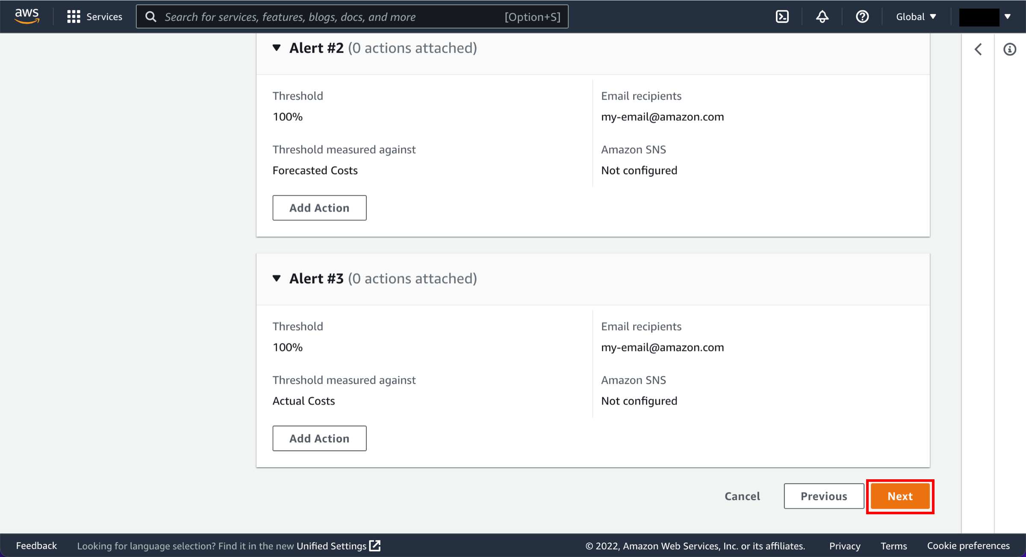Image resolution: width=1026 pixels, height=557 pixels.
Task: Click the notifications bell icon
Action: coord(821,17)
